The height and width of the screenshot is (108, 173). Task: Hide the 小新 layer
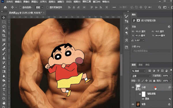(133, 87)
